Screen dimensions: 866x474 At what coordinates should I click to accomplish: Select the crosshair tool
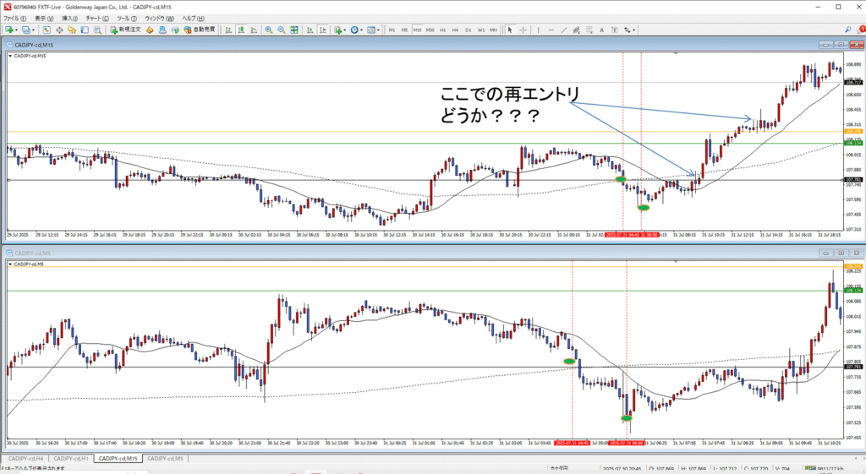(x=523, y=30)
